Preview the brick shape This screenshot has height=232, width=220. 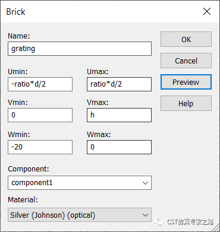pos(186,82)
